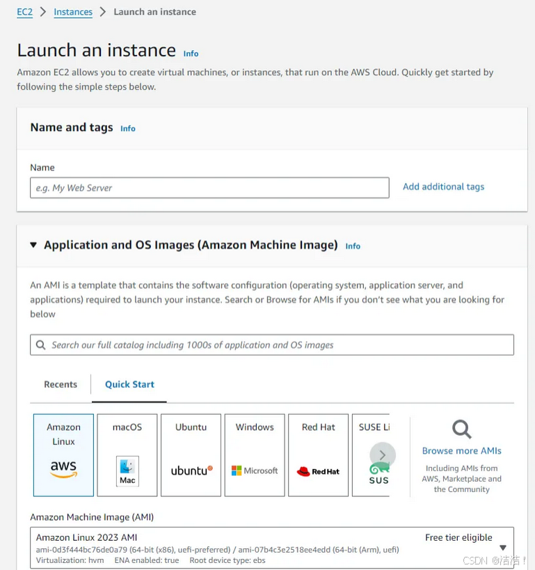Collapse Application and OS Images section

pos(33,245)
